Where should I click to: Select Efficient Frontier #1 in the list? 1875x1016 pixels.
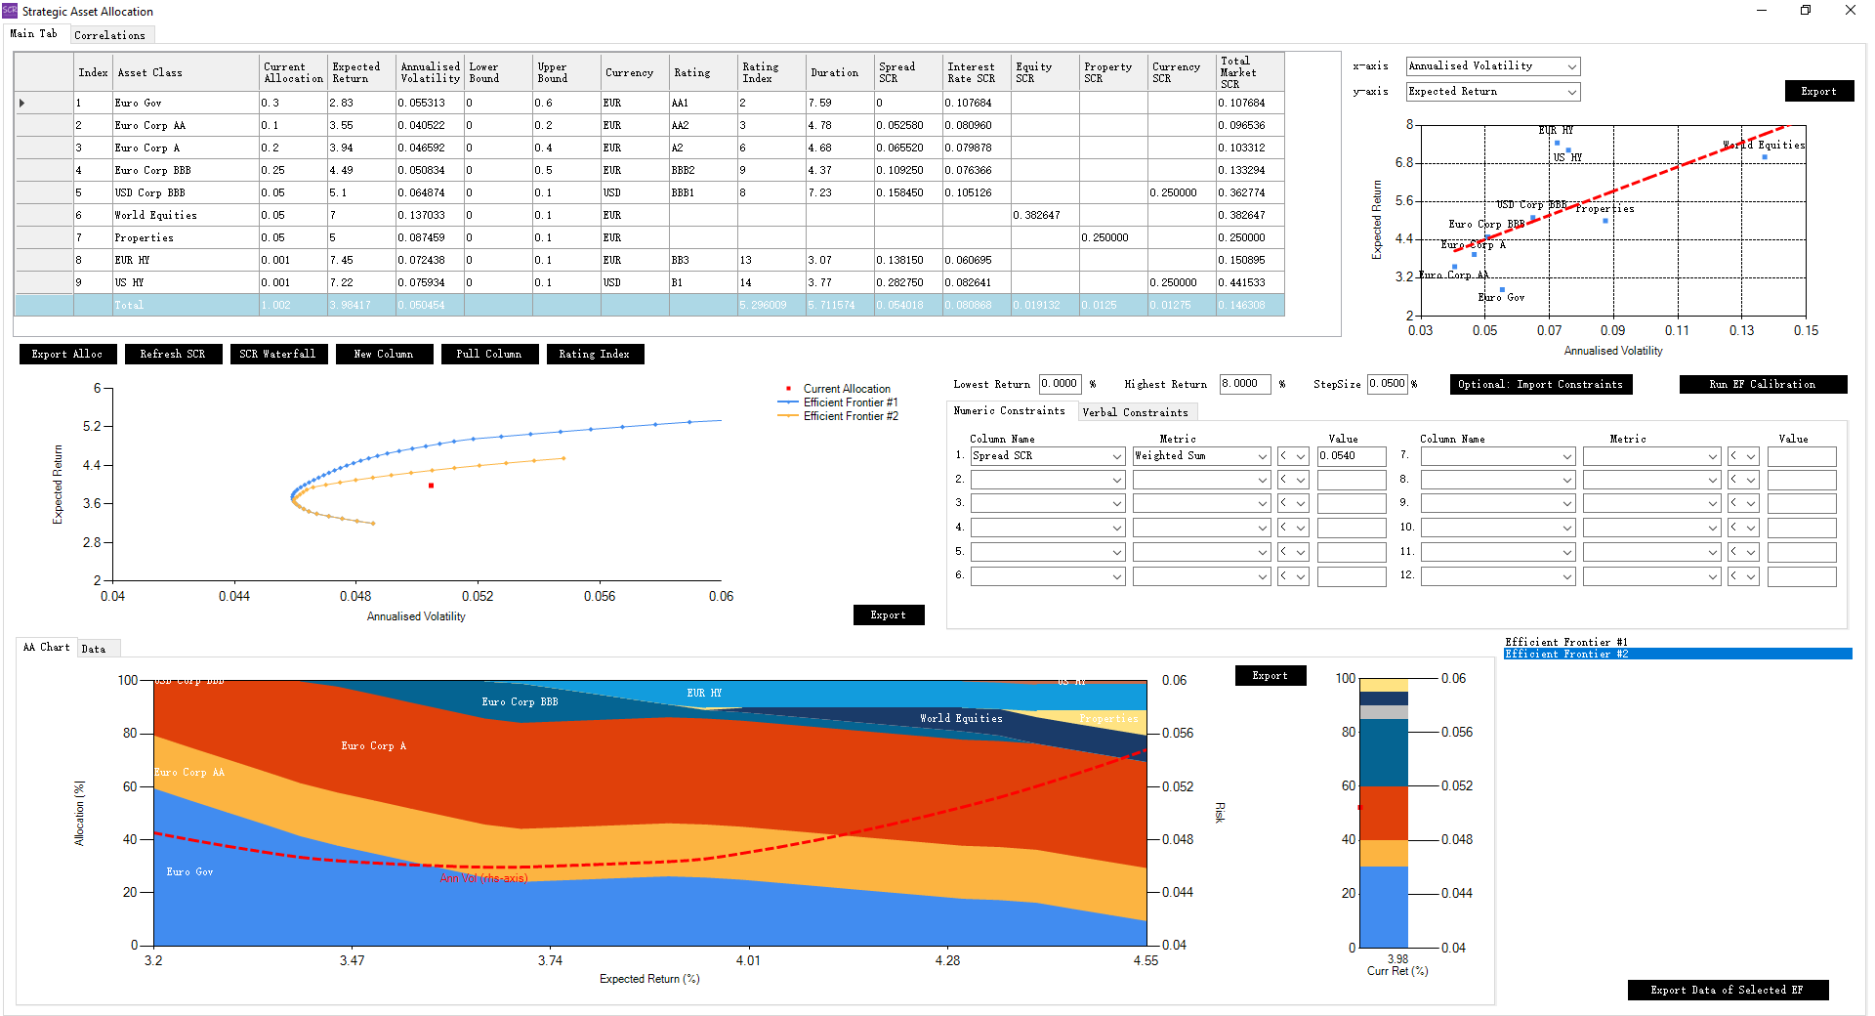[1565, 642]
